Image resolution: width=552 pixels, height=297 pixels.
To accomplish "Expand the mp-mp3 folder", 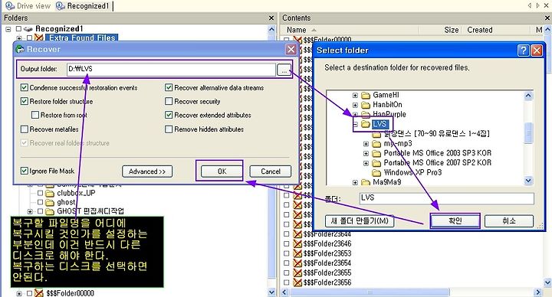I will click(x=366, y=144).
